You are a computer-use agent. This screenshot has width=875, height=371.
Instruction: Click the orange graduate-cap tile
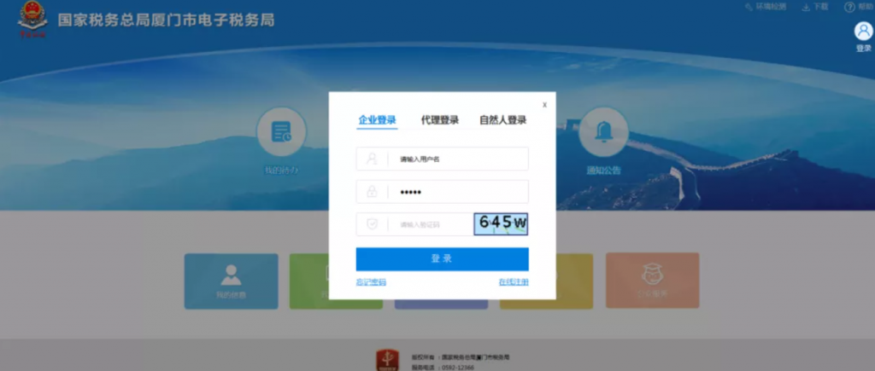652,281
